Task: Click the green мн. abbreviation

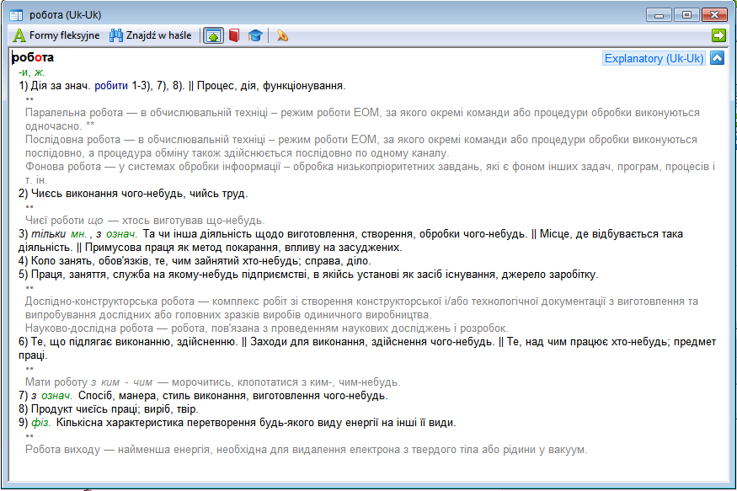Action: [80, 233]
